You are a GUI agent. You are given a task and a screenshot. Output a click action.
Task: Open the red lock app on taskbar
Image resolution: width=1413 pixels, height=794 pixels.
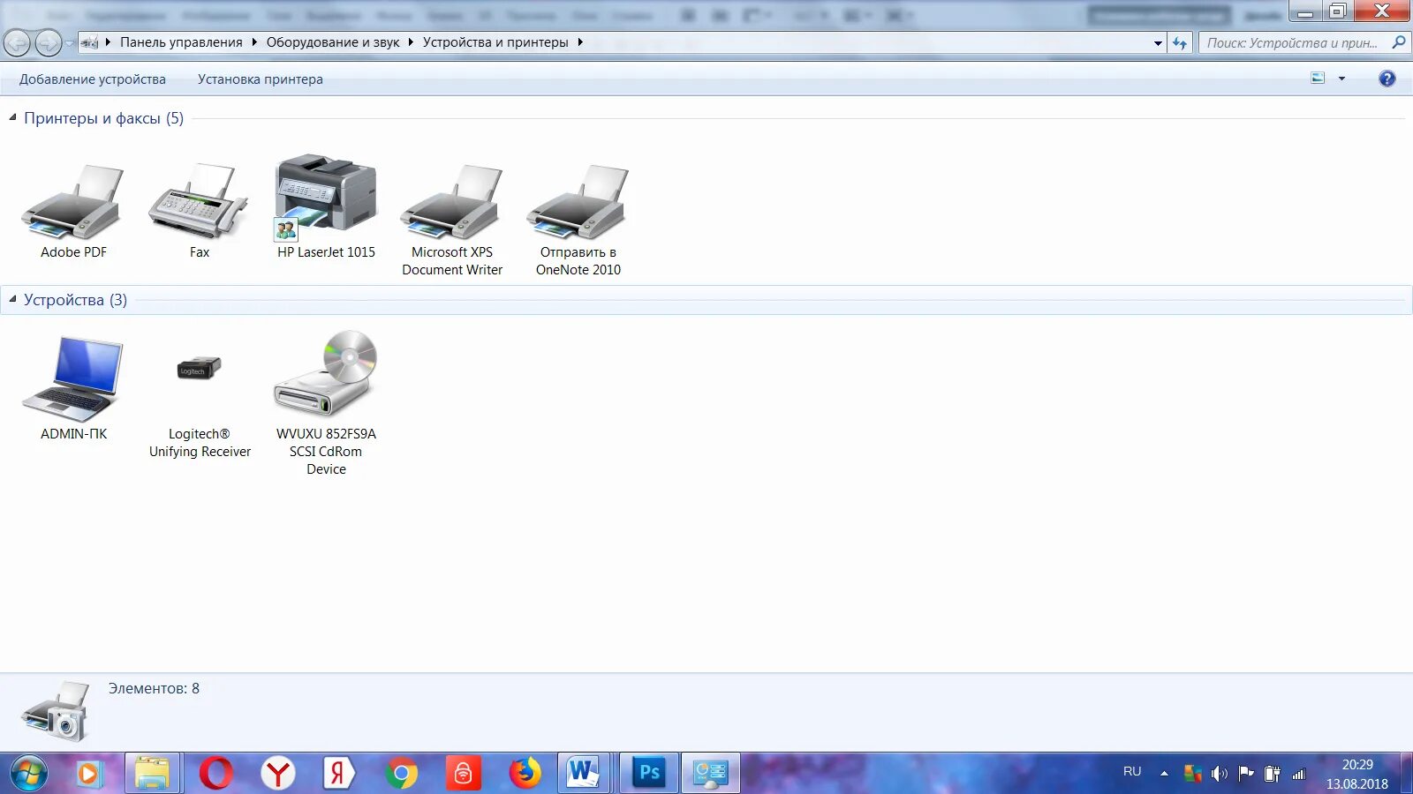[x=463, y=774]
